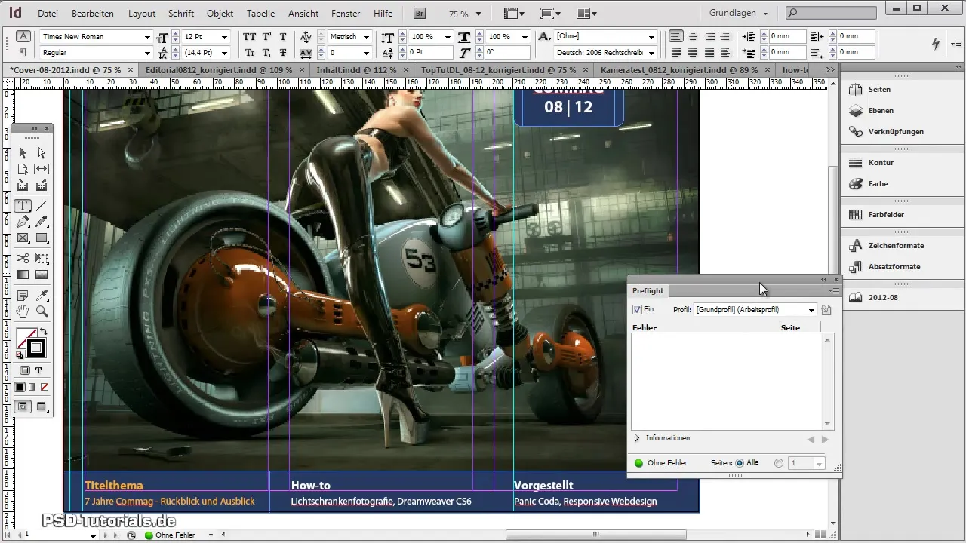
Task: Select the Page tool
Action: pyautogui.click(x=23, y=169)
